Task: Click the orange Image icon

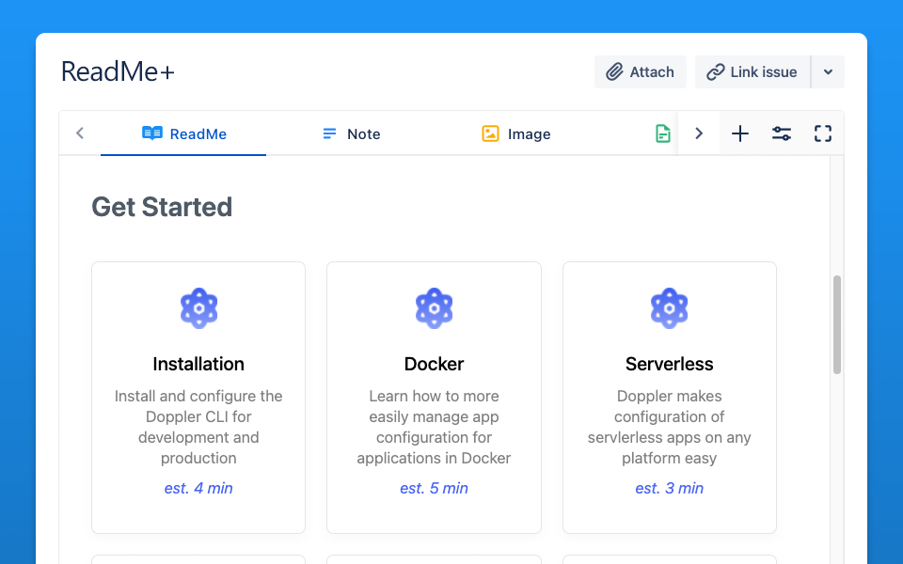Action: click(x=490, y=133)
